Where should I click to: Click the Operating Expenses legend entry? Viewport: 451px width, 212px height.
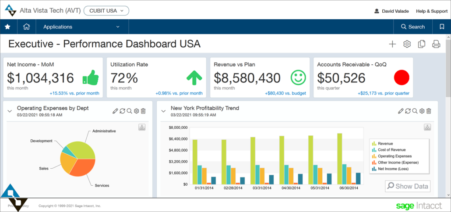tap(392, 156)
